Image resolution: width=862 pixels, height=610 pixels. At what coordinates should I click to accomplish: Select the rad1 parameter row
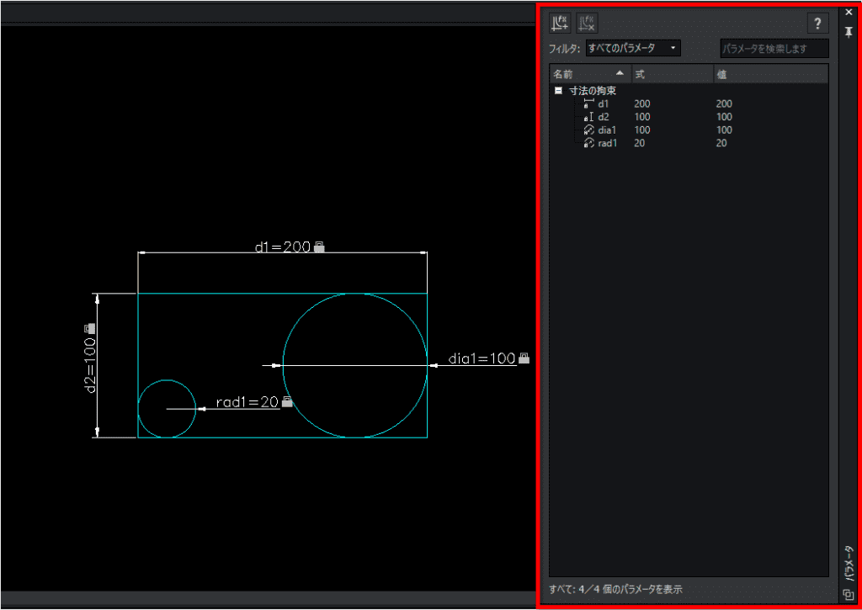click(x=689, y=143)
